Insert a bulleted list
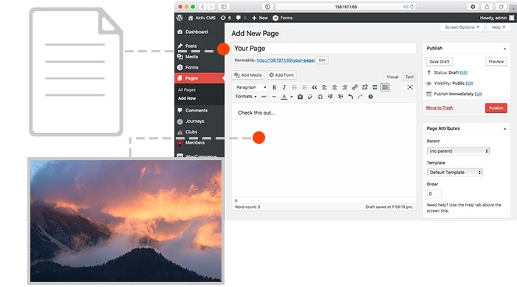 tap(294, 87)
